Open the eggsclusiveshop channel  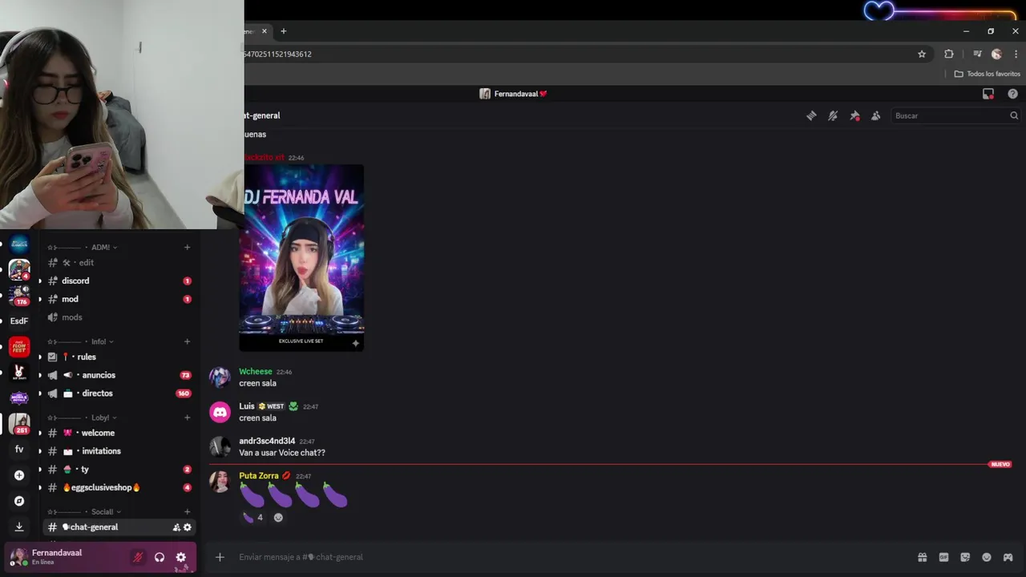[119, 488]
